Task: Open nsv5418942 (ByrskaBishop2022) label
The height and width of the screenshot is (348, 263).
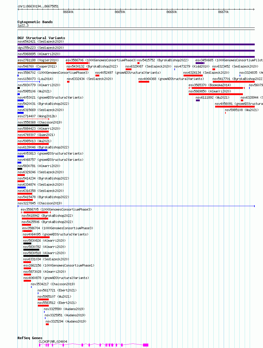Action: tap(47, 216)
